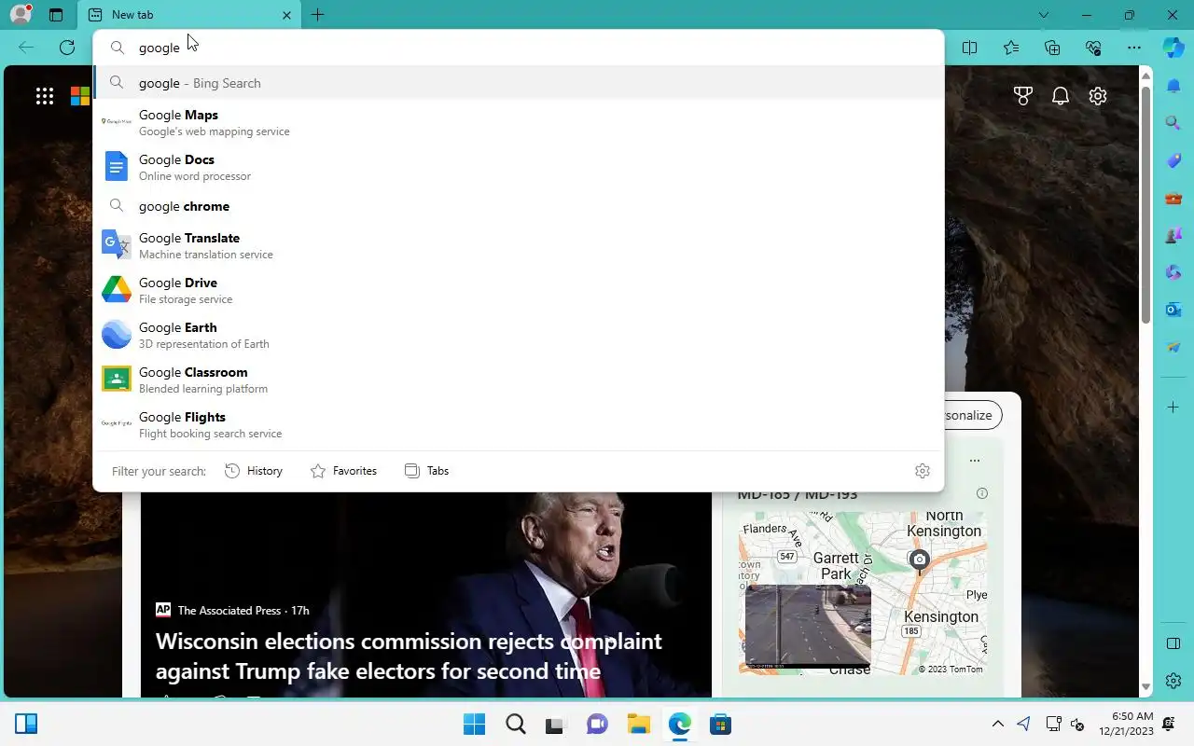Open the Collections toolbar icon

(1052, 48)
